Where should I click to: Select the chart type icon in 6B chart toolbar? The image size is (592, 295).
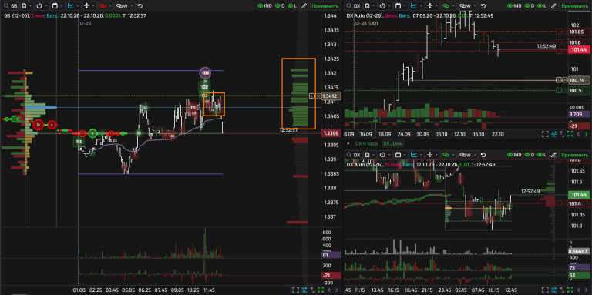(70, 6)
